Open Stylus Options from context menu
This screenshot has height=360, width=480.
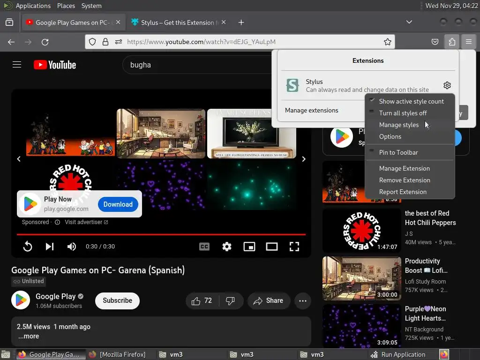[410, 136]
